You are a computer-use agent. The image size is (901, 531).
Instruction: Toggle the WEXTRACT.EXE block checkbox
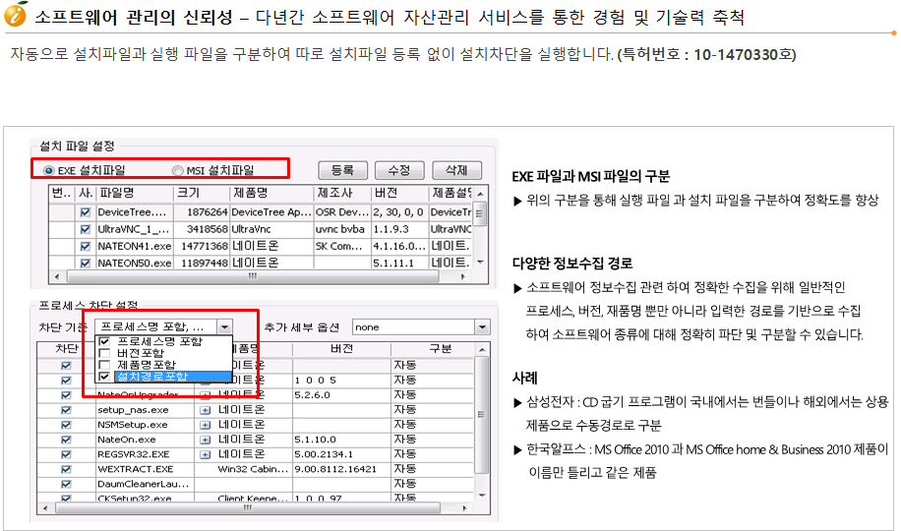coord(66,469)
